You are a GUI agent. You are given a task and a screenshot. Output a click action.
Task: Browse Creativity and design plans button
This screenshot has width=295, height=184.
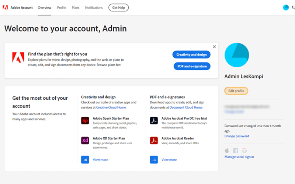tap(191, 54)
